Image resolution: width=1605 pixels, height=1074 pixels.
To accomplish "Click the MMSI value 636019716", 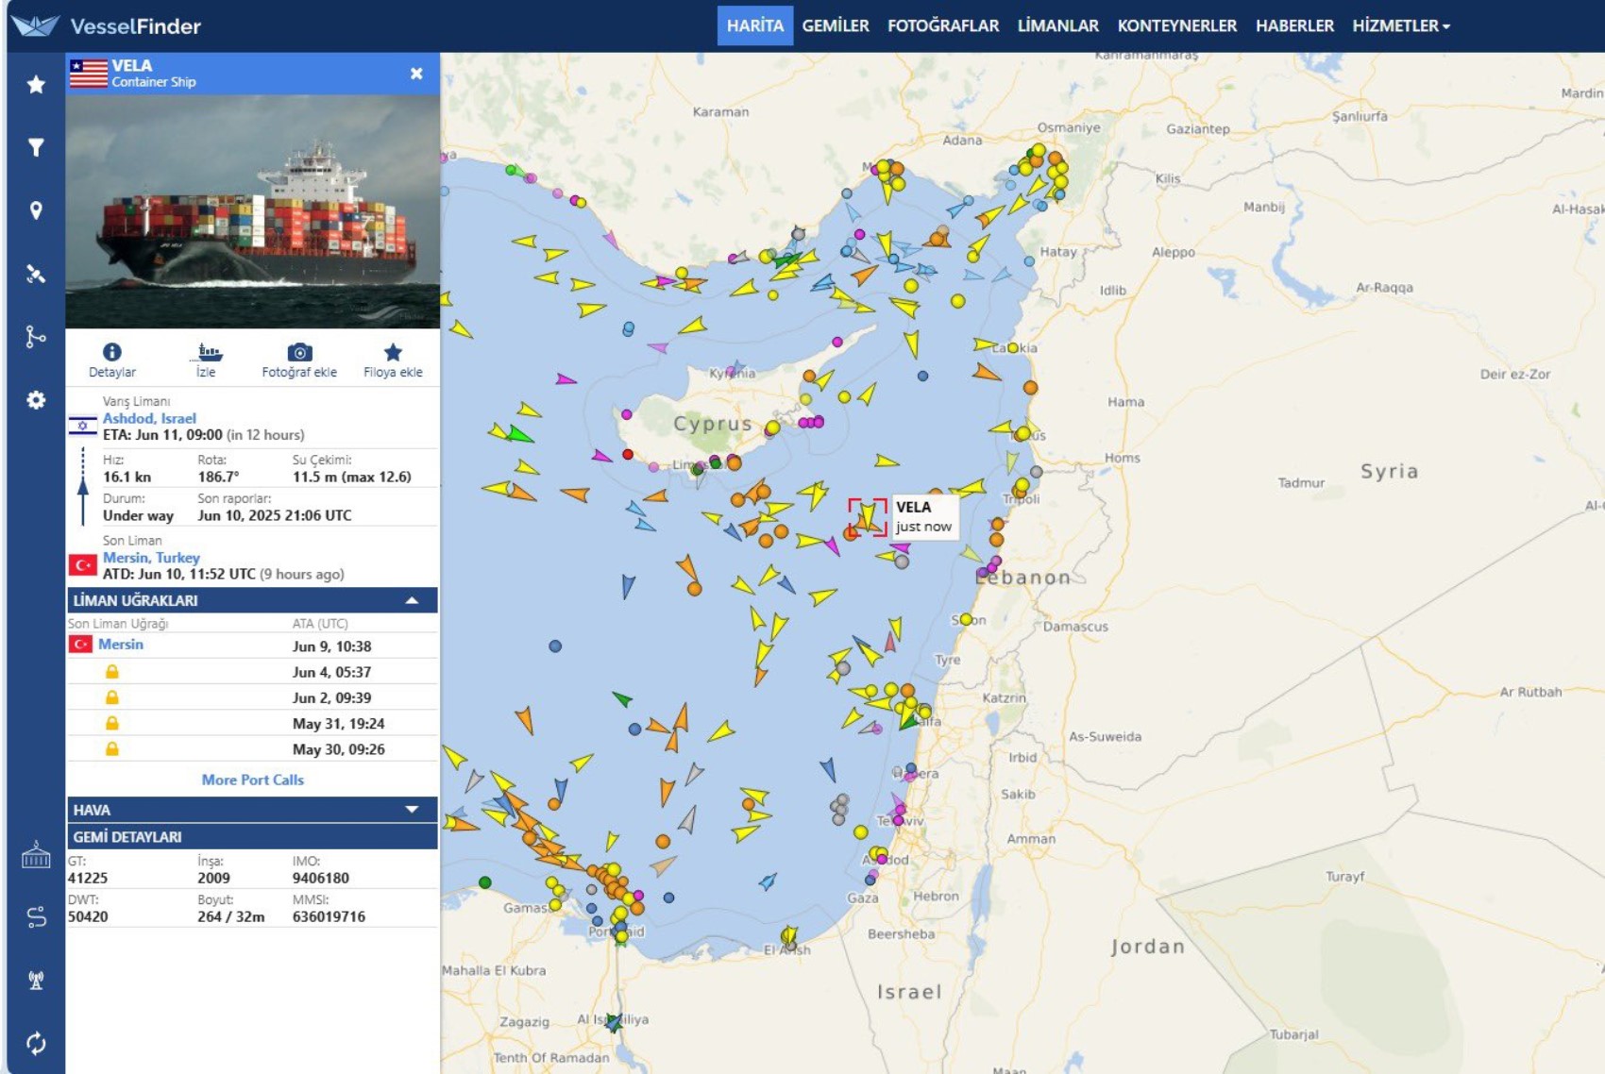I will tap(329, 917).
